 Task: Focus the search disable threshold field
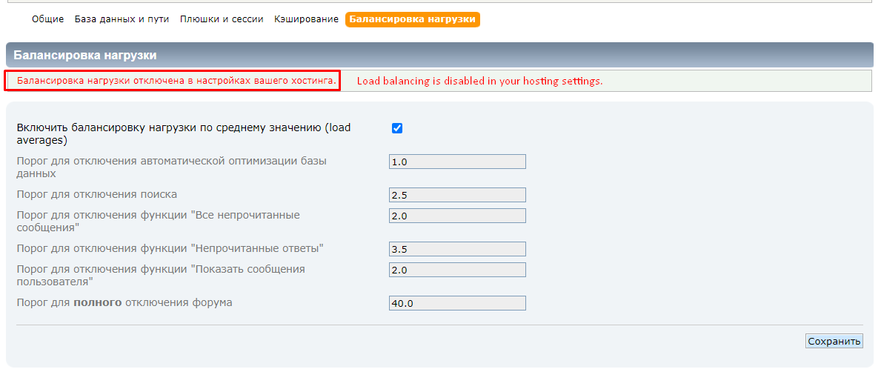(x=456, y=195)
